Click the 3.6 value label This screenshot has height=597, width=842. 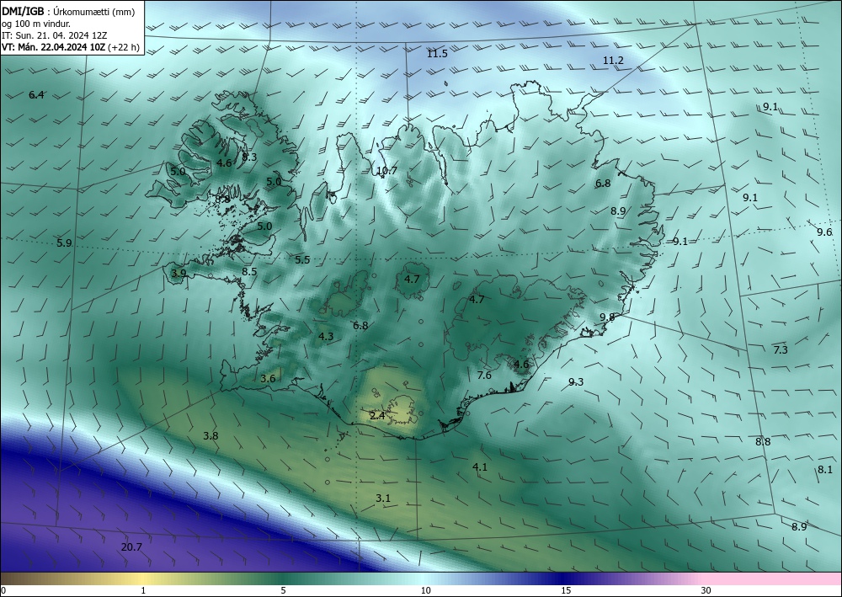[268, 379]
